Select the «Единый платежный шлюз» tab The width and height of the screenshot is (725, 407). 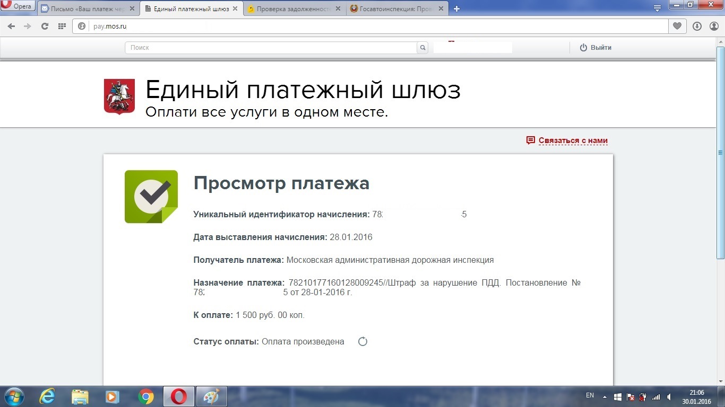pos(192,8)
